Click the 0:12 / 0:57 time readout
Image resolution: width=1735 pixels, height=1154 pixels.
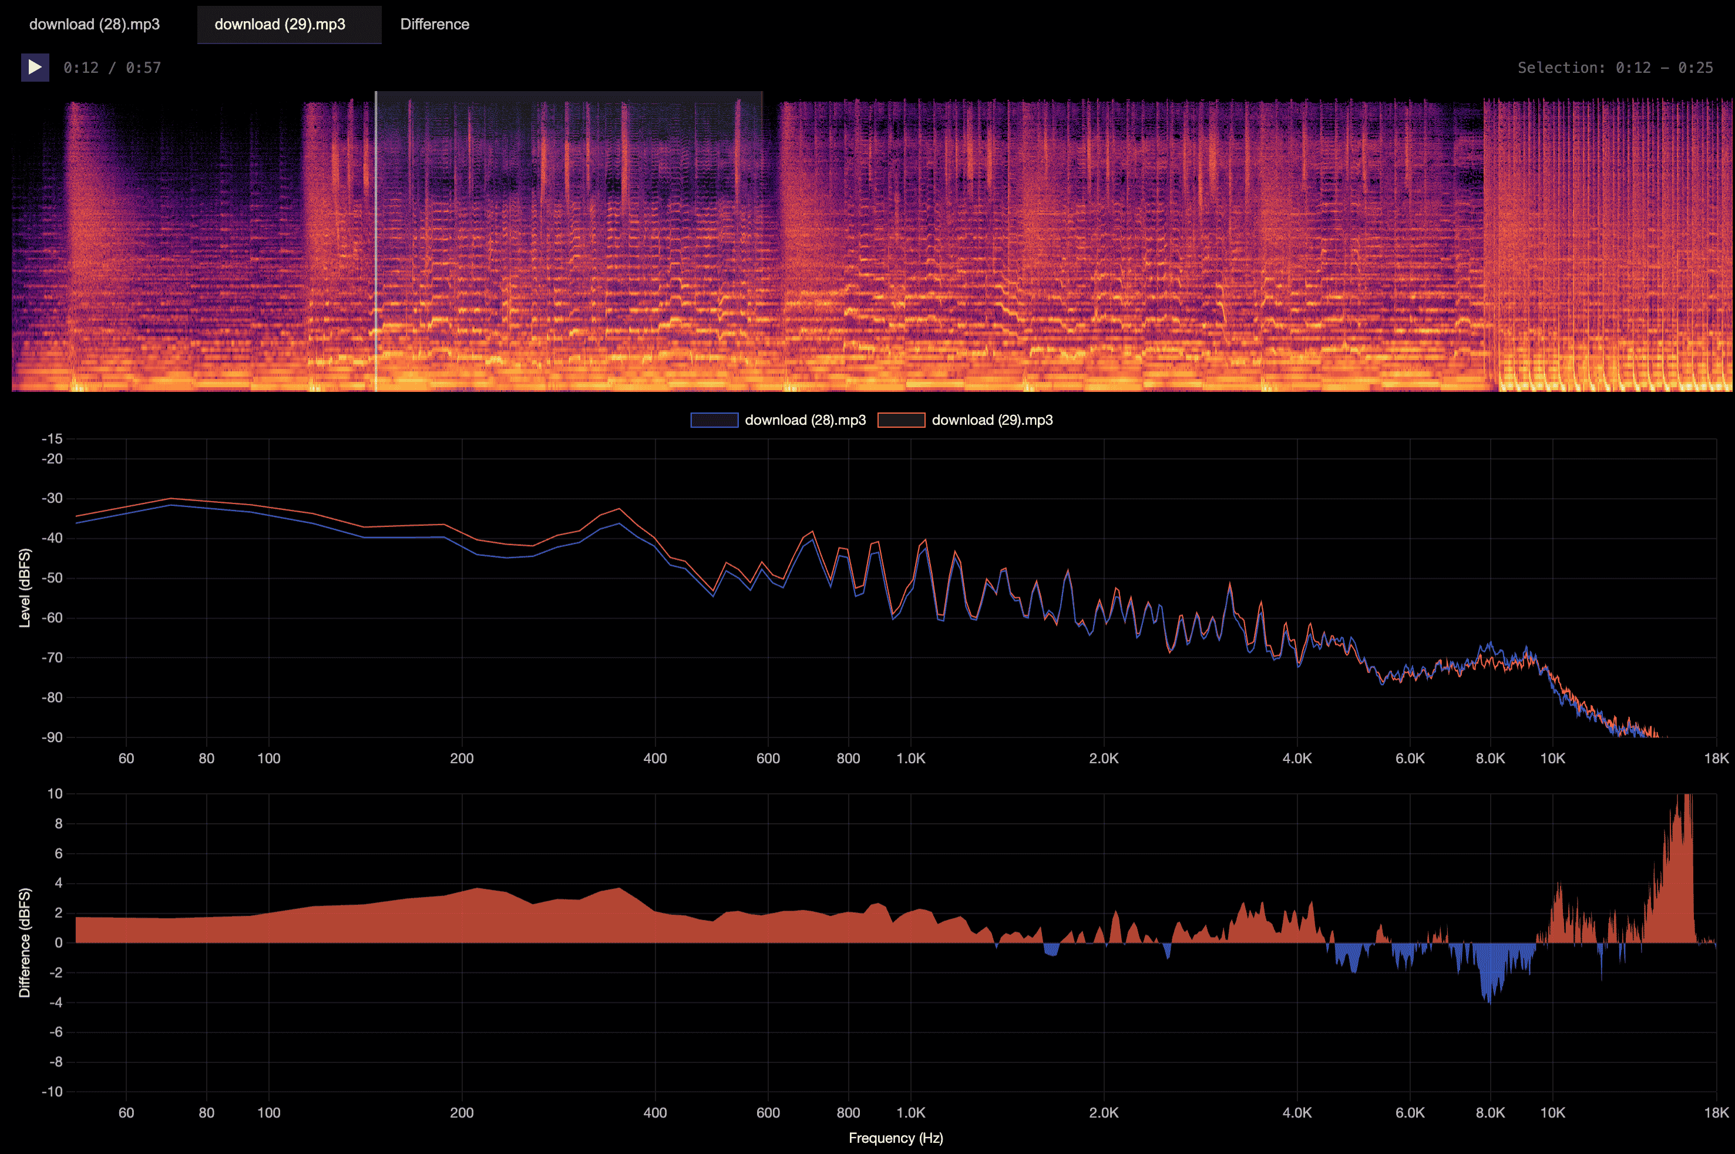coord(112,67)
